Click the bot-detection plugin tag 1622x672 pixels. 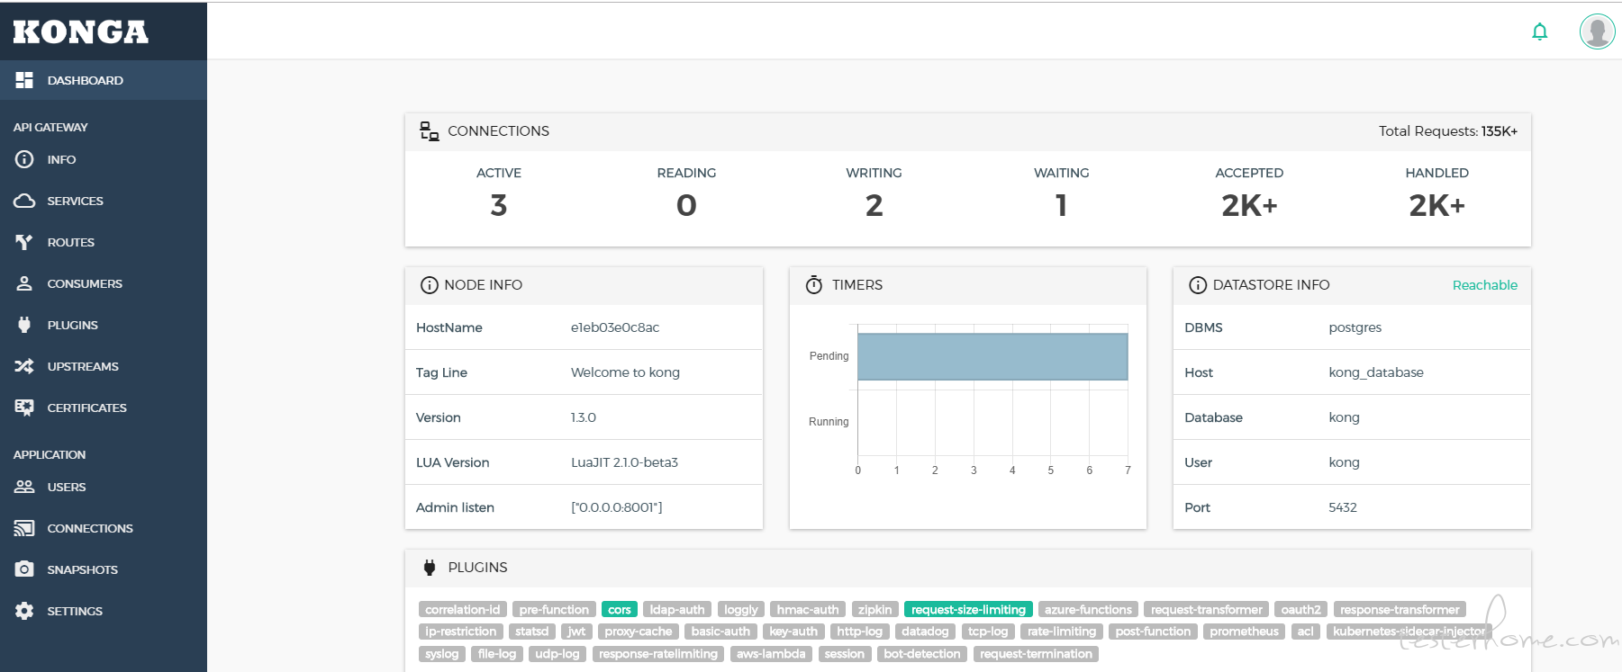pyautogui.click(x=922, y=654)
